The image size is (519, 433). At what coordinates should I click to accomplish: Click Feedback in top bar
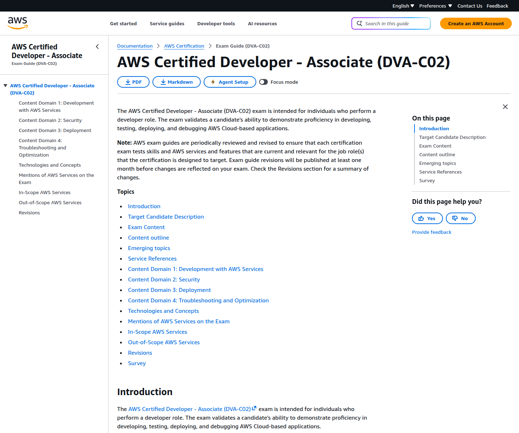tap(497, 6)
